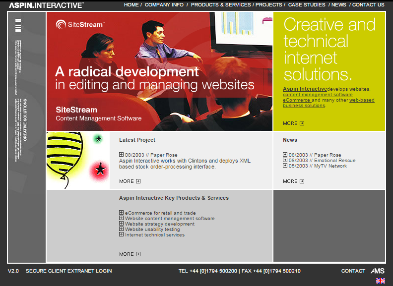Open the HOME menu item

(x=131, y=5)
